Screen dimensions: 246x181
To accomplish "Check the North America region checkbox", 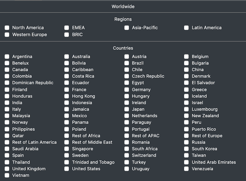I will [7, 28].
